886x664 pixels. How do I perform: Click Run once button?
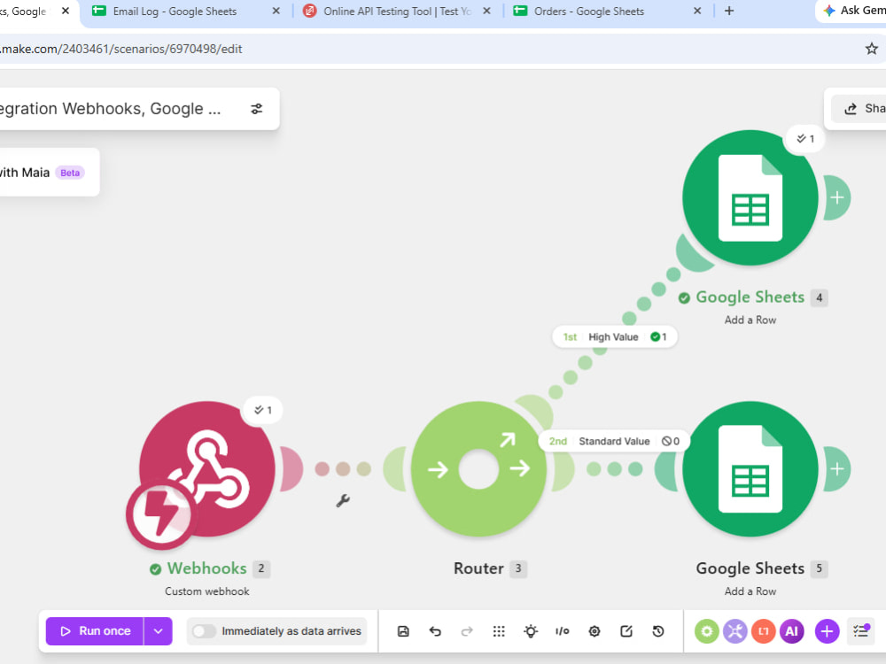pos(95,631)
